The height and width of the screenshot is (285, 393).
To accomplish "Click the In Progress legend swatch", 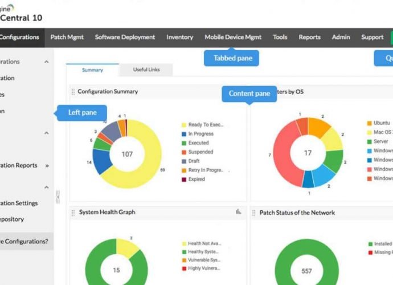I will 184,134.
